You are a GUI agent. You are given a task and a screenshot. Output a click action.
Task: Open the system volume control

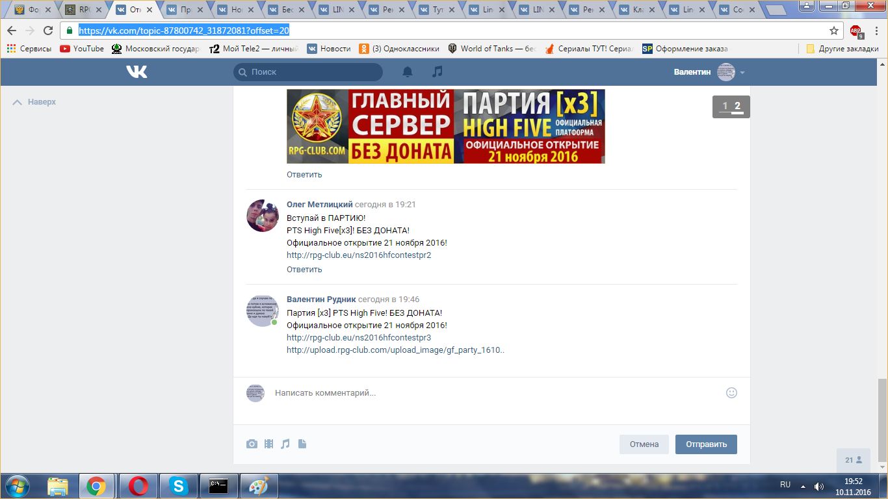coord(818,486)
